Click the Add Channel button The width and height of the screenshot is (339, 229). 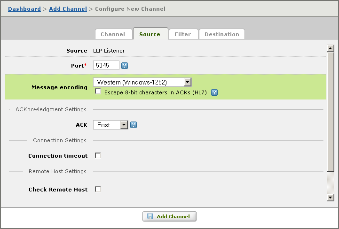pos(169,216)
